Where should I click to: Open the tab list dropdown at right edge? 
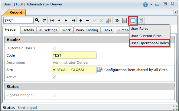176,12
